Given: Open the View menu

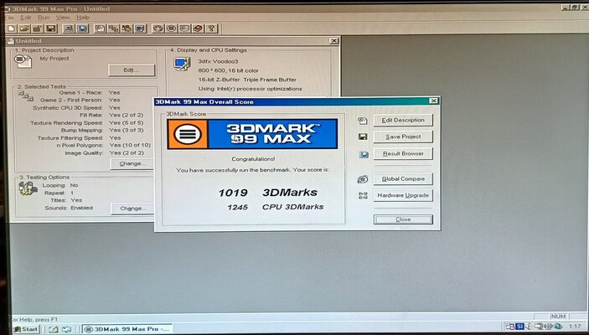Looking at the screenshot, I should 62,17.
